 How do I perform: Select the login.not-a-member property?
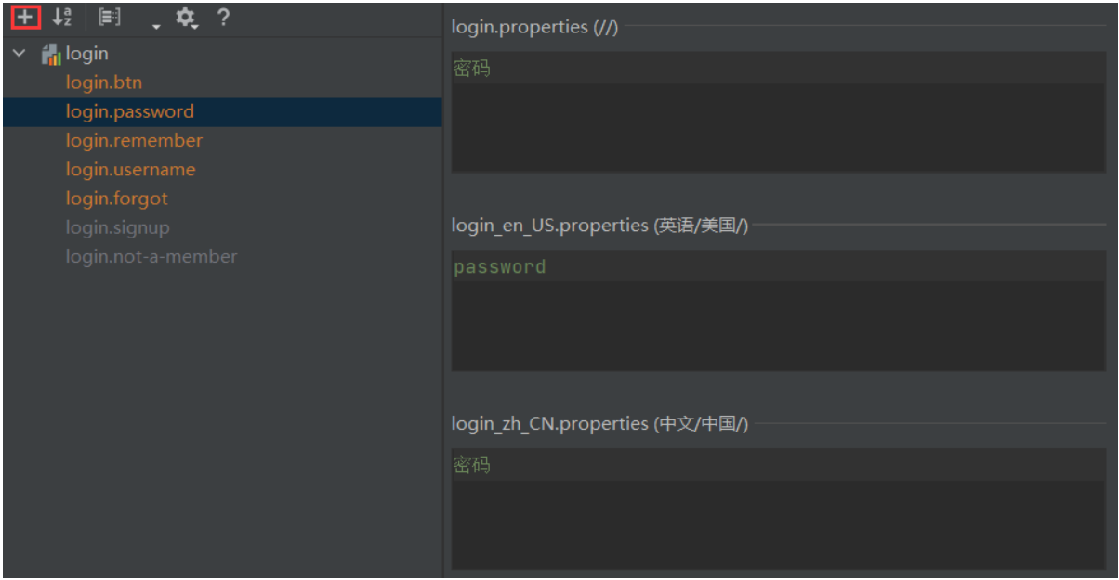point(151,256)
